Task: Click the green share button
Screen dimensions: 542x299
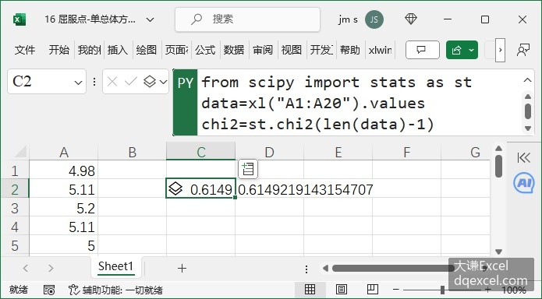Action: pos(456,50)
